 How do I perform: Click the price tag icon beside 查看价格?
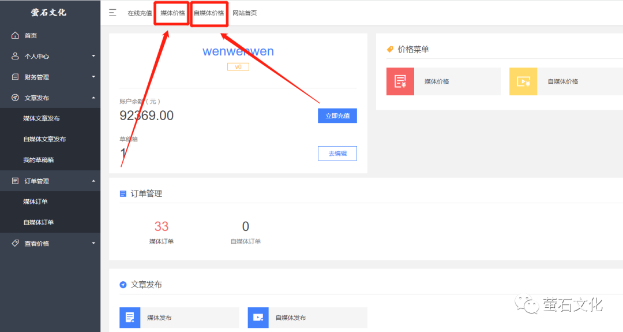(x=15, y=243)
